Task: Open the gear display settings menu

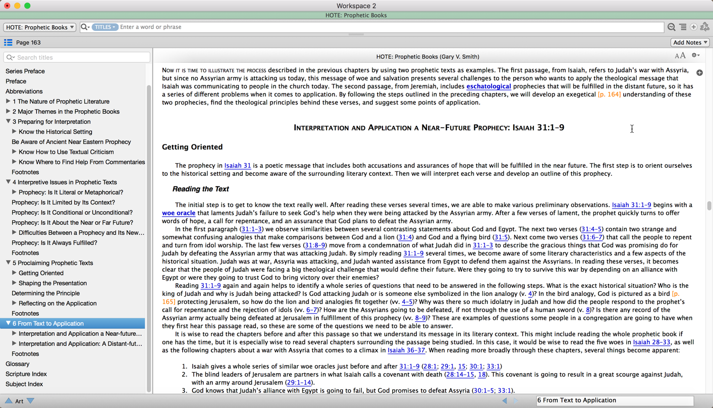Action: click(695, 56)
